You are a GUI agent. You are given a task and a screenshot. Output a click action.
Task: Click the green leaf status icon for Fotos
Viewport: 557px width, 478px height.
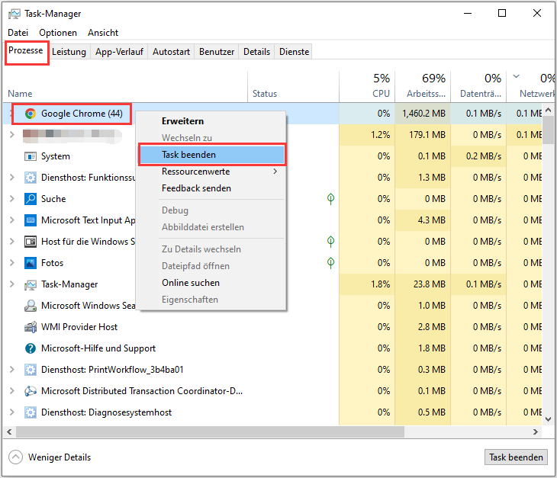[330, 263]
